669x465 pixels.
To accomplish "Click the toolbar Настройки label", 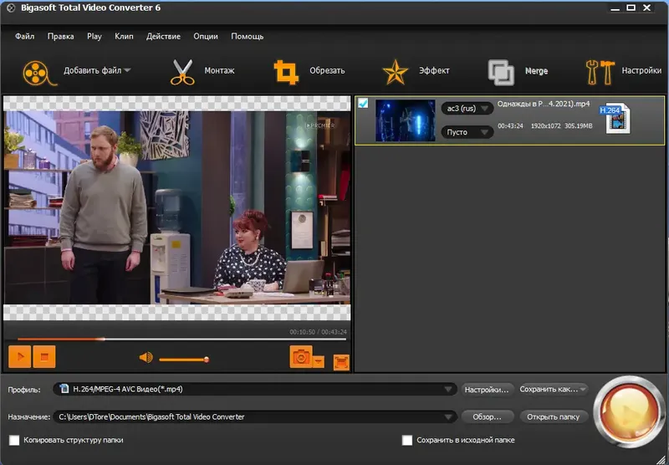I will pyautogui.click(x=641, y=70).
